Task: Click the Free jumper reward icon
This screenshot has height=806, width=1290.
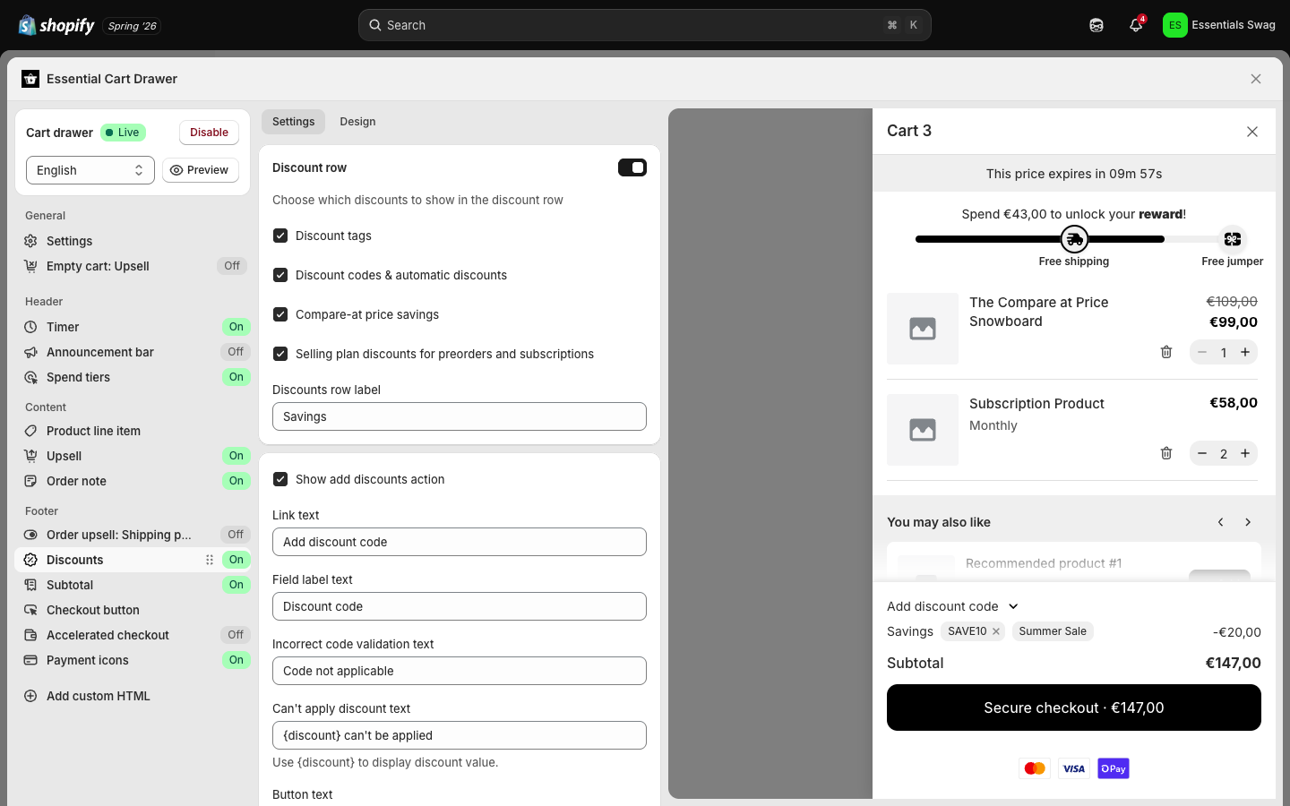Action: click(1233, 239)
